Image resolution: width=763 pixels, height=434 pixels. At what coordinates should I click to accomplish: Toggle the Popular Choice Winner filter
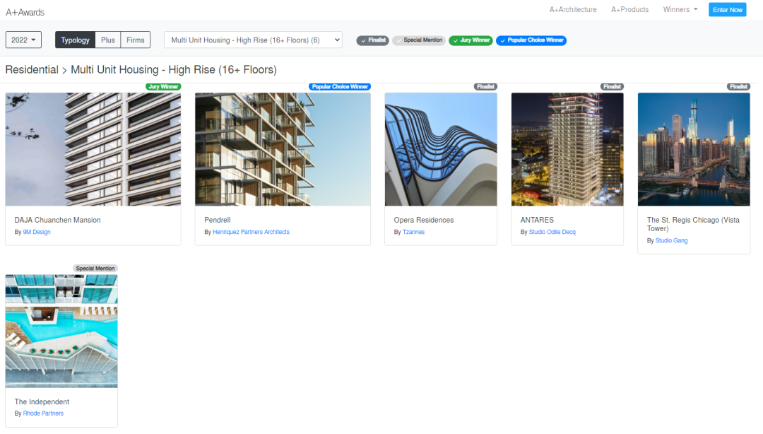[531, 40]
